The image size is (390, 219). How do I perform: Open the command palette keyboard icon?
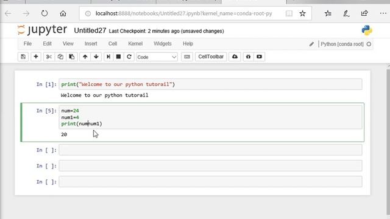[x=187, y=57]
